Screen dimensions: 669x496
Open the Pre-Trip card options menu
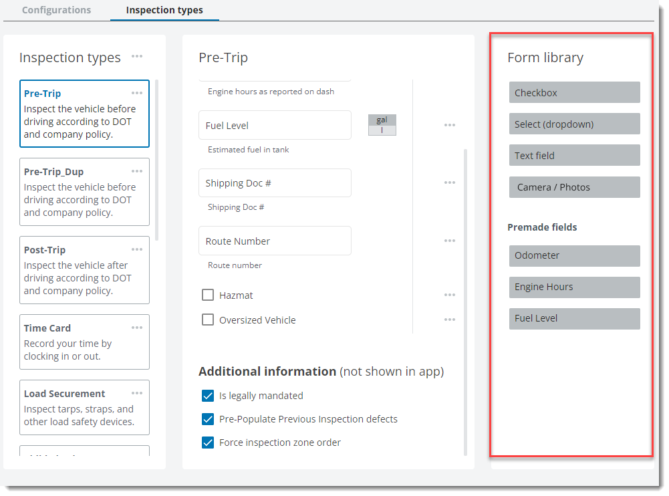pyautogui.click(x=137, y=93)
